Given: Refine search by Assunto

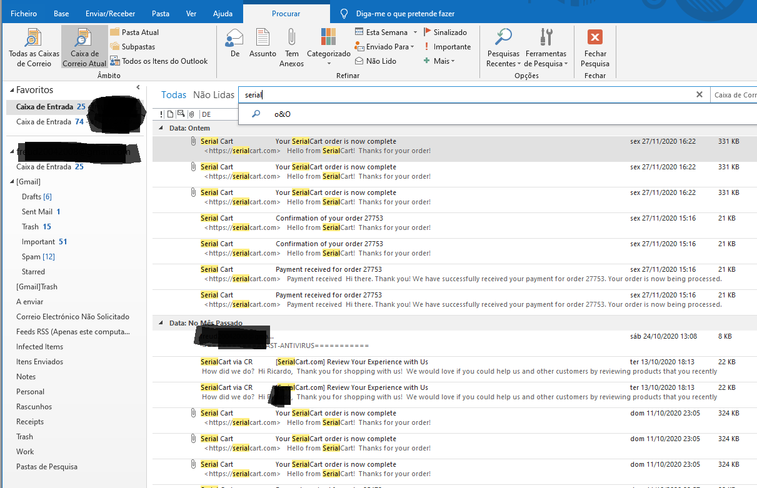Looking at the screenshot, I should click(x=263, y=44).
